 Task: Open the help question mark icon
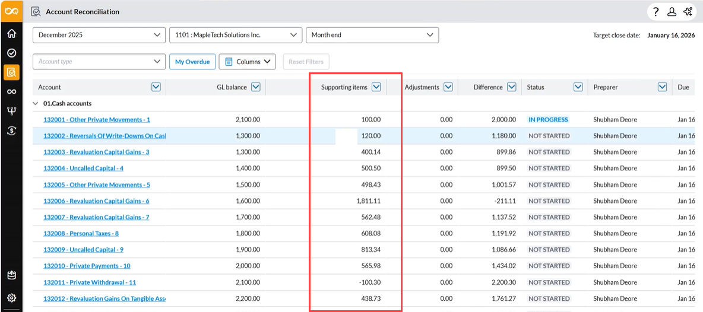pos(655,12)
